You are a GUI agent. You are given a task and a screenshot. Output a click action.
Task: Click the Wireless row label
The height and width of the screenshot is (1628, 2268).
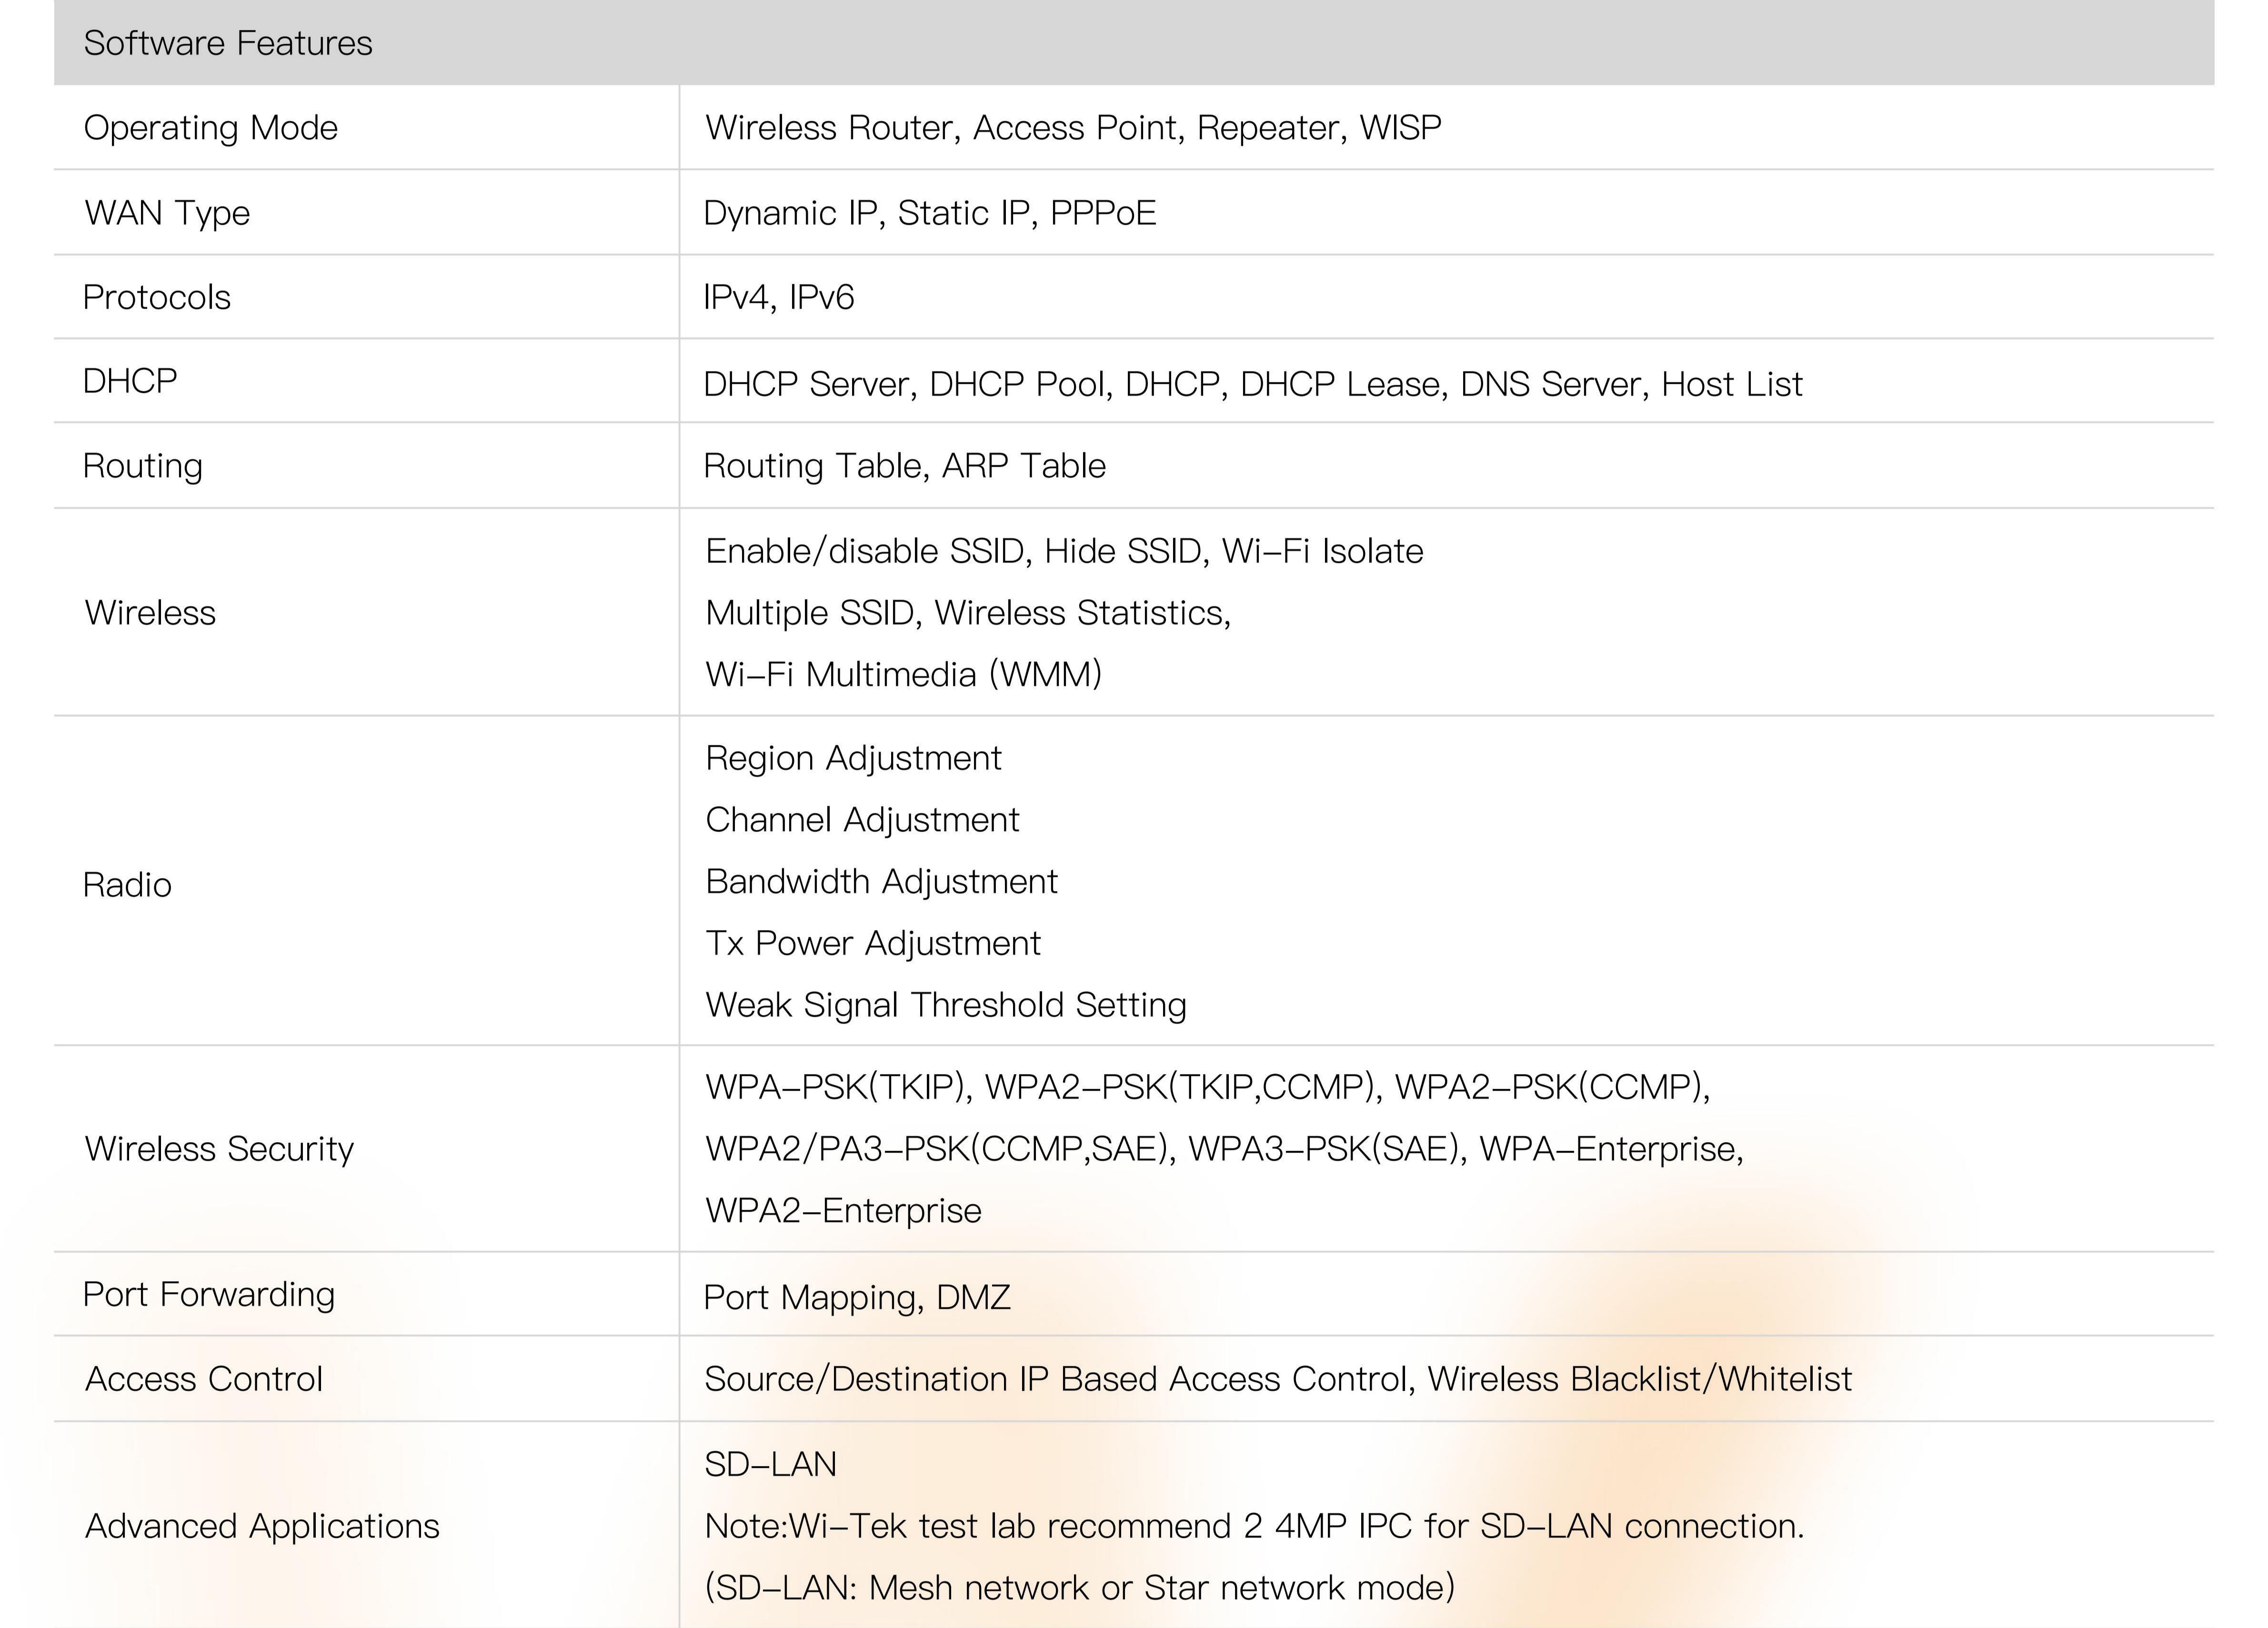[150, 613]
